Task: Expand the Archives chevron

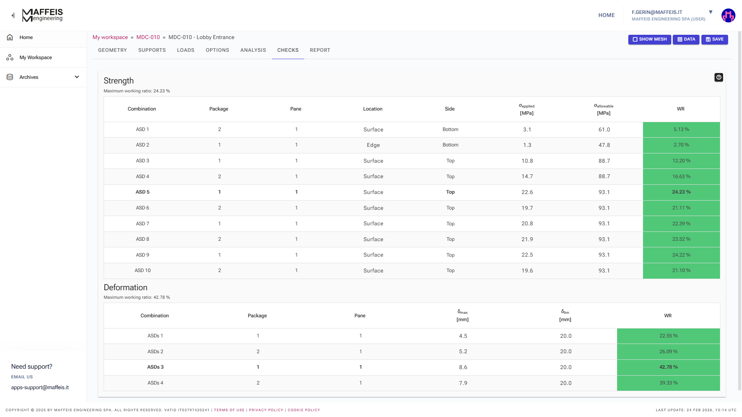Action: point(77,77)
